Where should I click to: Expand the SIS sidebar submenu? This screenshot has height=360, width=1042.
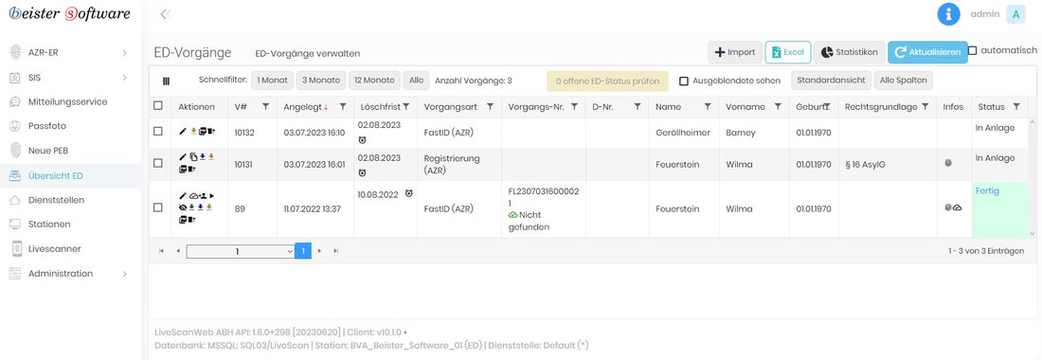124,78
